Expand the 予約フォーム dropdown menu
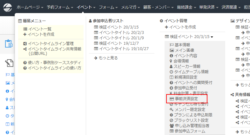250x135 pixels. coord(60,7)
